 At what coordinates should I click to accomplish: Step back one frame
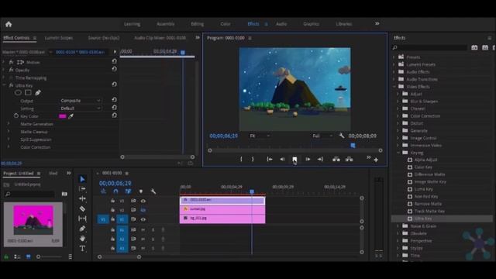click(x=282, y=159)
